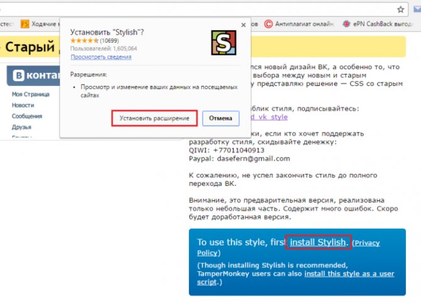The width and height of the screenshot is (421, 302).
Task: Click the bookmark star icon in address bar
Action: [x=400, y=9]
